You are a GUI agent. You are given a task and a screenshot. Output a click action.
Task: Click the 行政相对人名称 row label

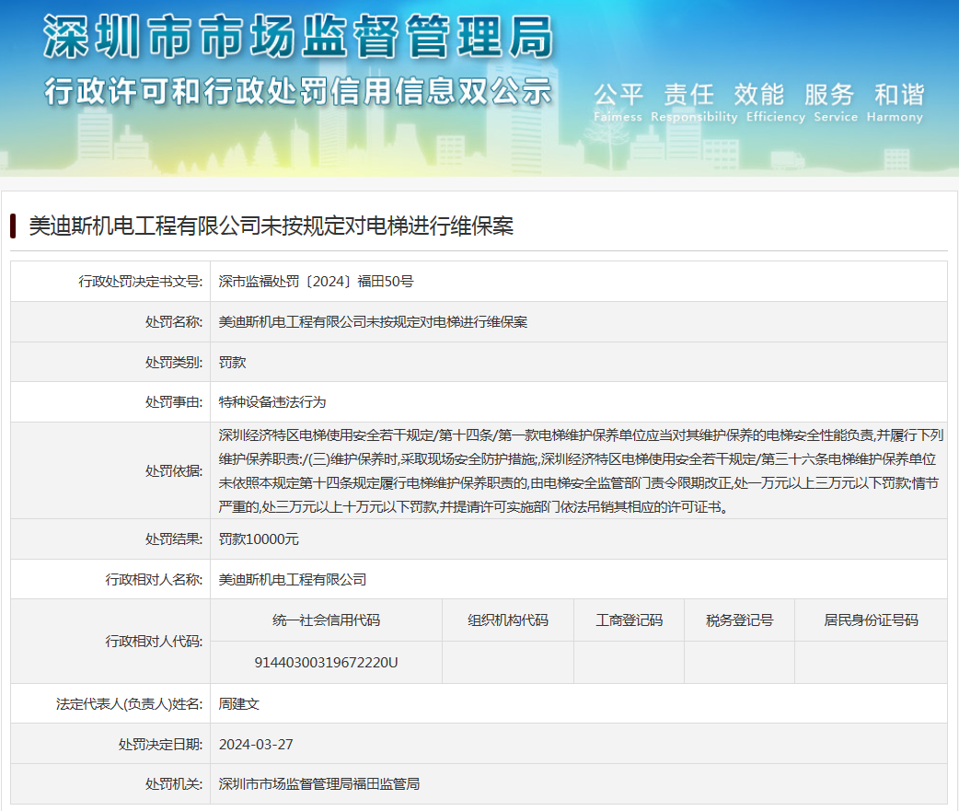tap(154, 579)
